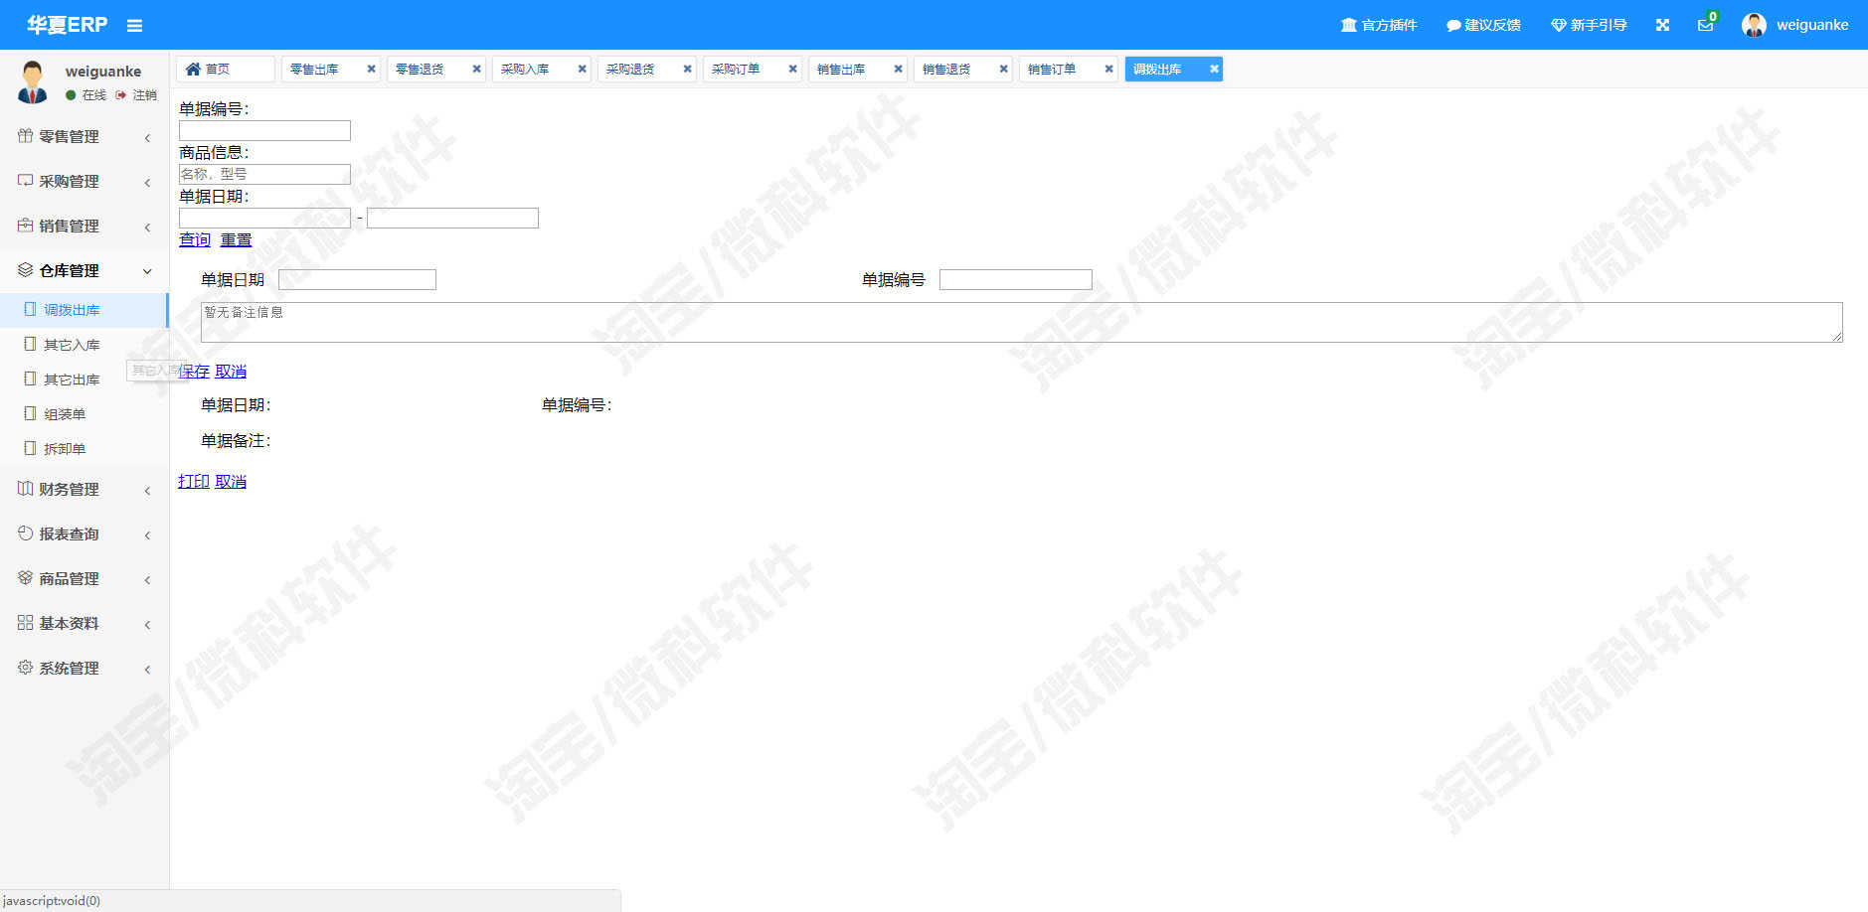
Task: Click the 在线 online status
Action: point(85,95)
